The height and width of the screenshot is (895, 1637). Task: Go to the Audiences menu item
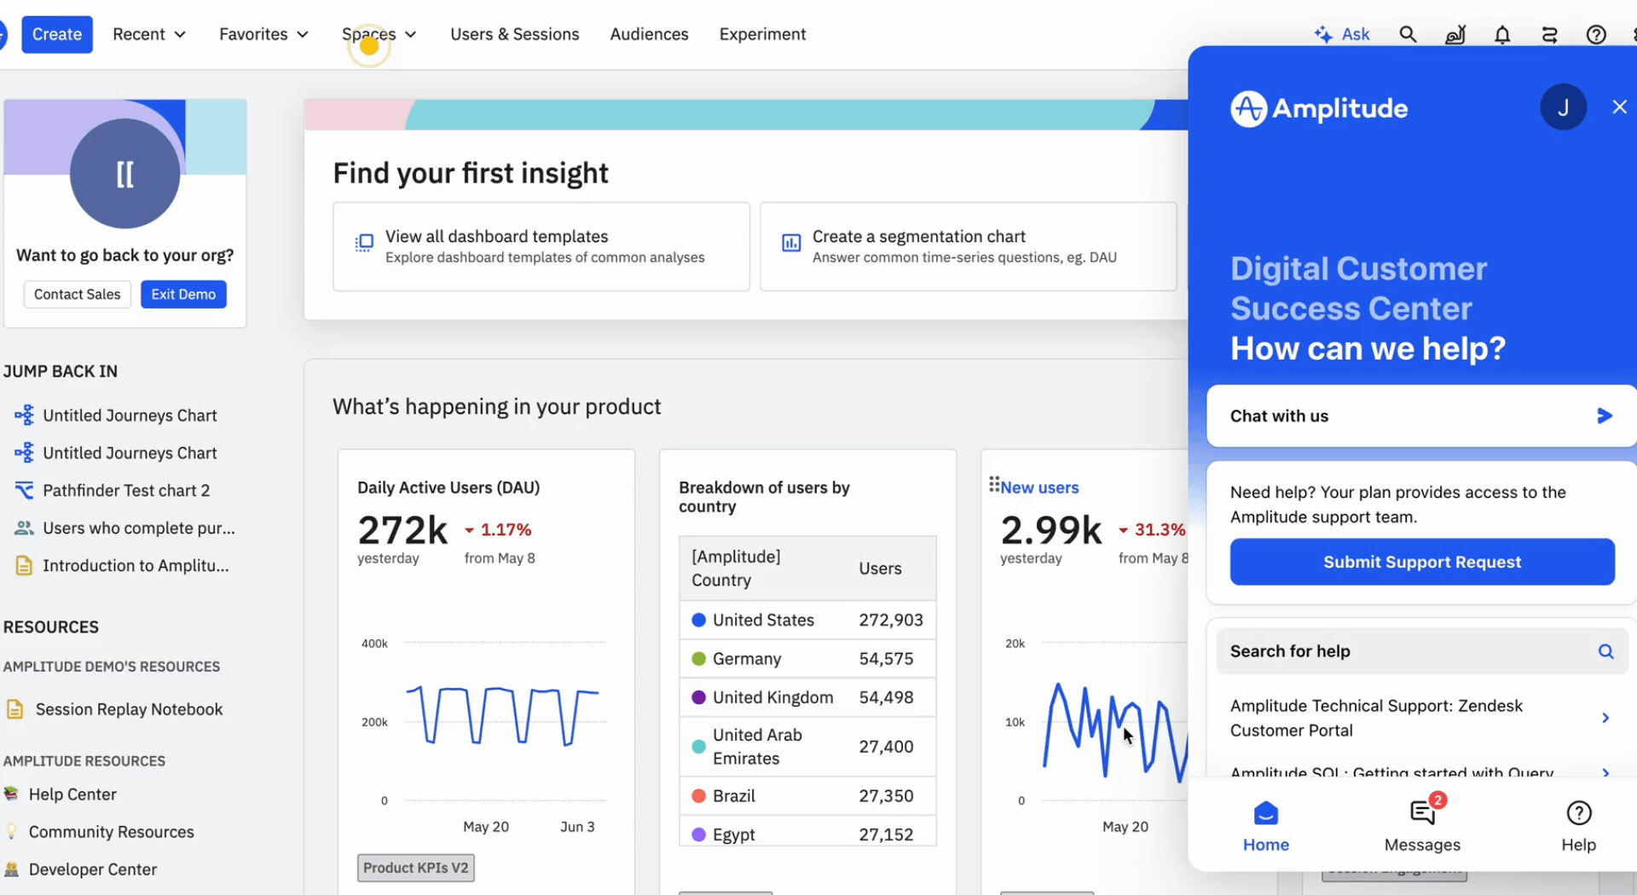[649, 34]
